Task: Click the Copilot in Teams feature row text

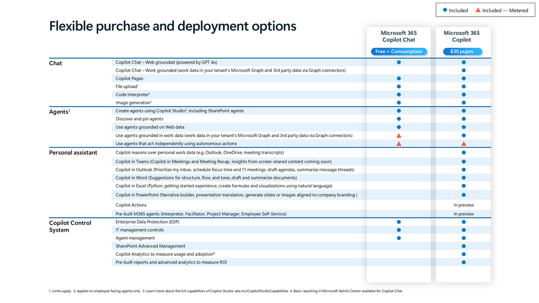Action: coord(223,161)
